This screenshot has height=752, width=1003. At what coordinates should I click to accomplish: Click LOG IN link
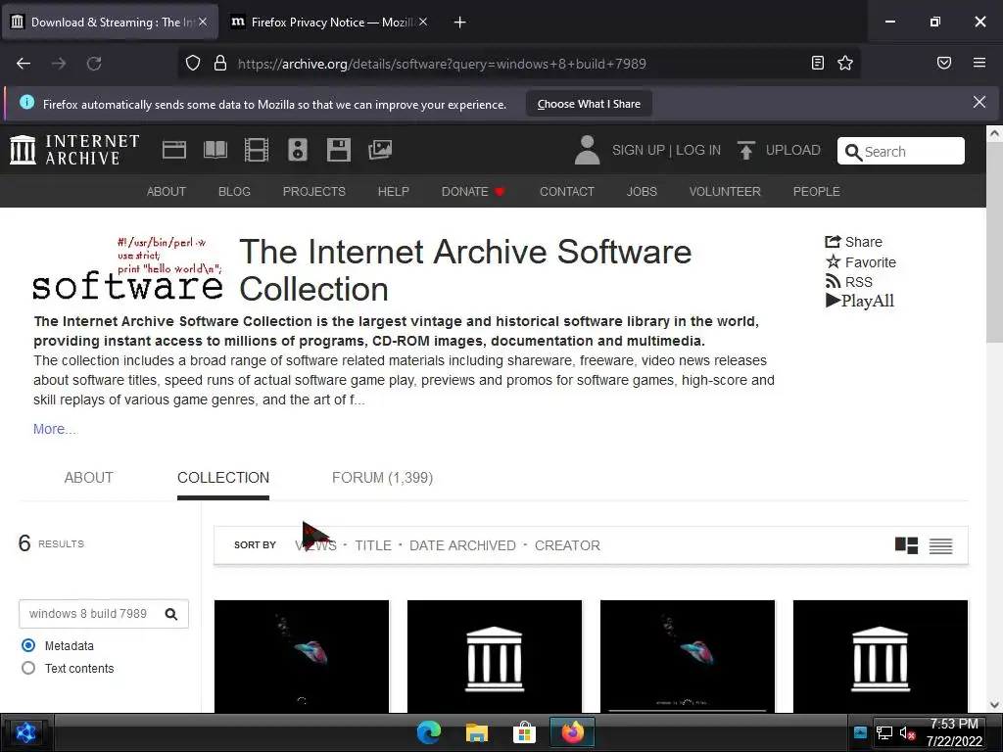click(698, 150)
